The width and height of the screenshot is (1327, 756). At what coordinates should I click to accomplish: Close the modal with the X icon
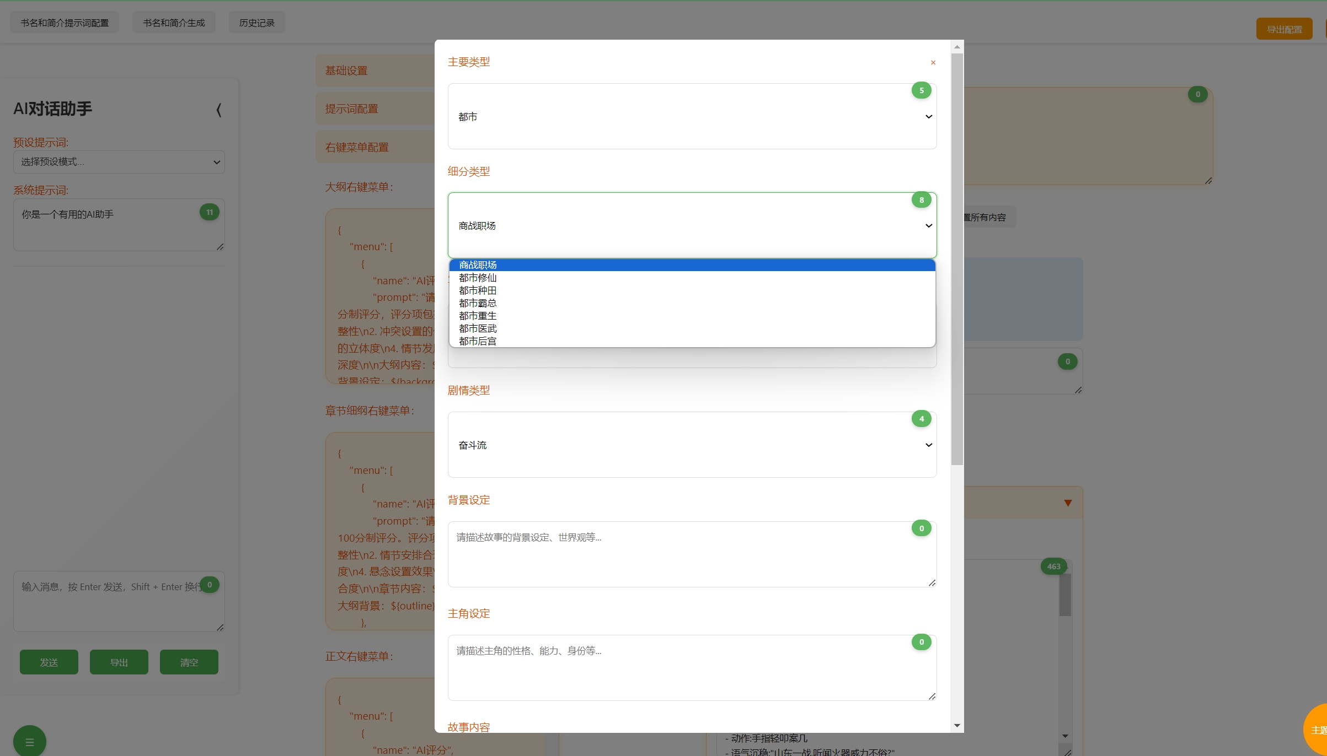pyautogui.click(x=933, y=63)
